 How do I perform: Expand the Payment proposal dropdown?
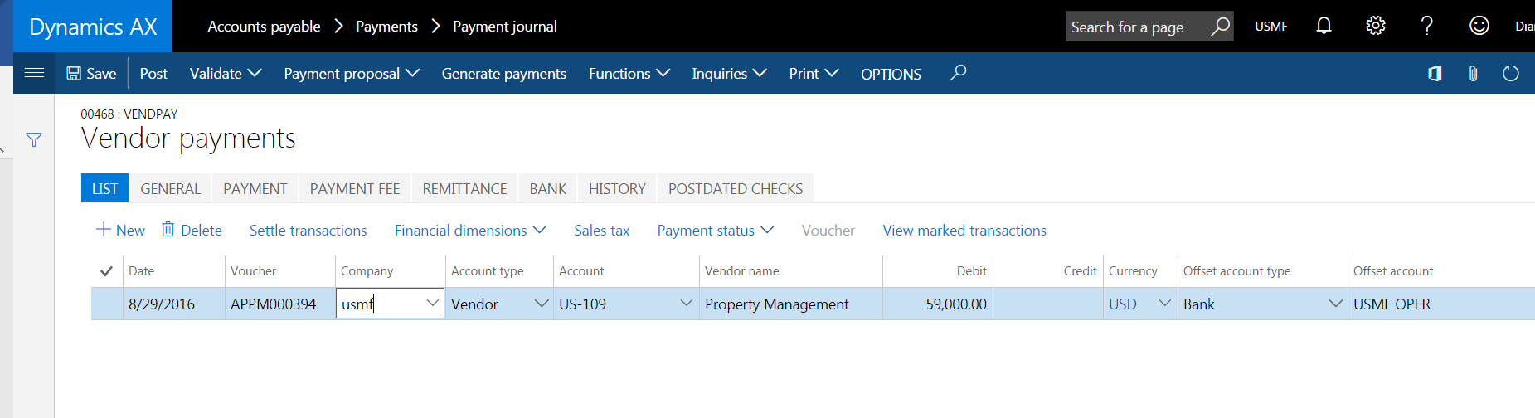click(x=352, y=74)
